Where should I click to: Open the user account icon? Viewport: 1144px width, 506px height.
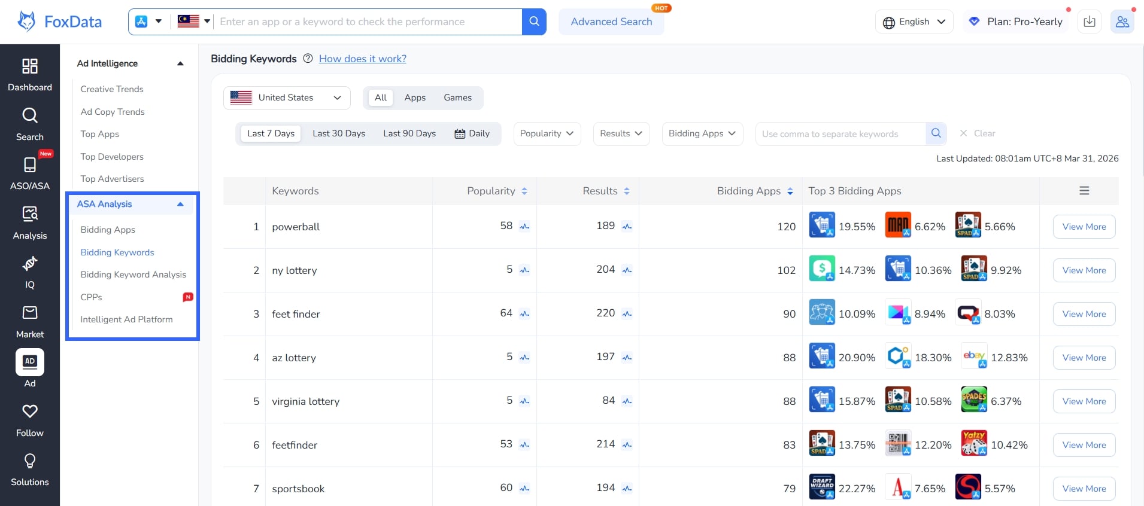point(1122,22)
